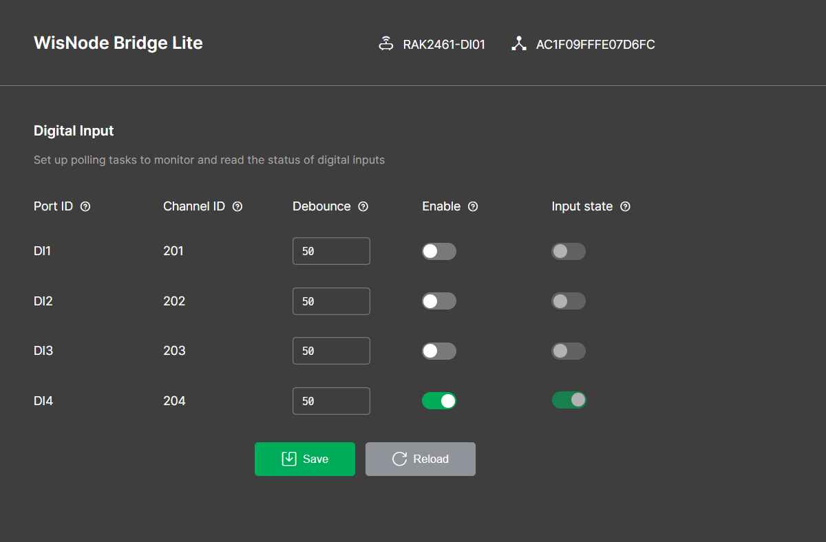Click the DI1 Input state switch
Viewport: 826px width, 542px height.
click(569, 251)
